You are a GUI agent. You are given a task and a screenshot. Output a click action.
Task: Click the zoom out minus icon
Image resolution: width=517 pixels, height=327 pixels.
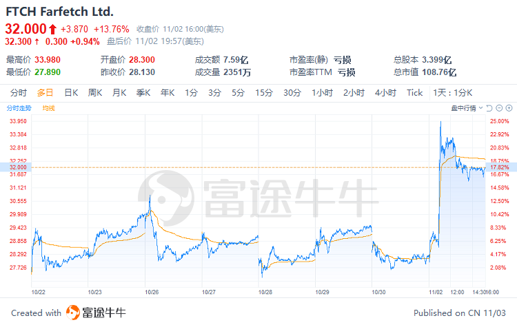coord(499,108)
